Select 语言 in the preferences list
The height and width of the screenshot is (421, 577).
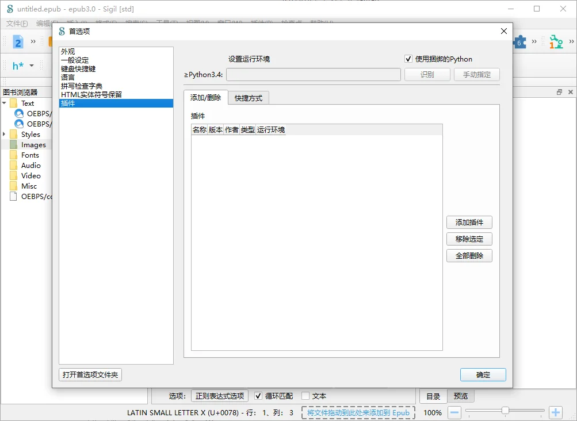pyautogui.click(x=116, y=77)
